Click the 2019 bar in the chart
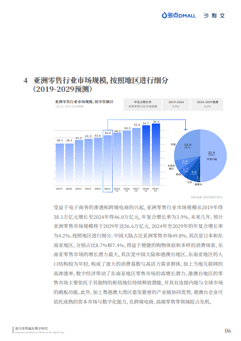Image resolution: width=241 pixels, height=341 pixels. click(x=60, y=164)
